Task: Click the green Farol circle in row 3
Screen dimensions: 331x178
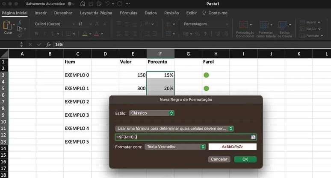Action: point(206,75)
